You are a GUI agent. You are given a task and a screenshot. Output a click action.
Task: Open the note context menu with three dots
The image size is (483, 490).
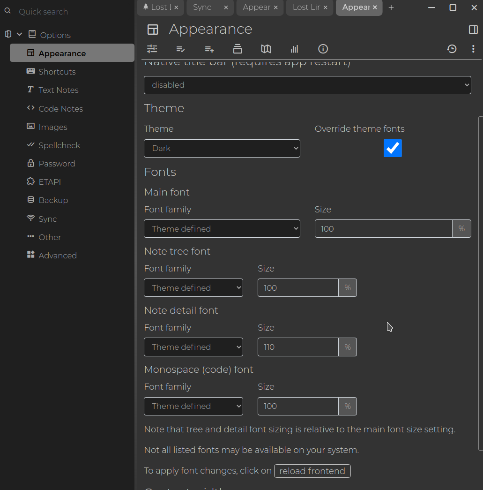tap(473, 49)
